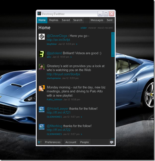The image size is (155, 161).
Task: Click the al3x green number avatar
Action: click(42, 54)
